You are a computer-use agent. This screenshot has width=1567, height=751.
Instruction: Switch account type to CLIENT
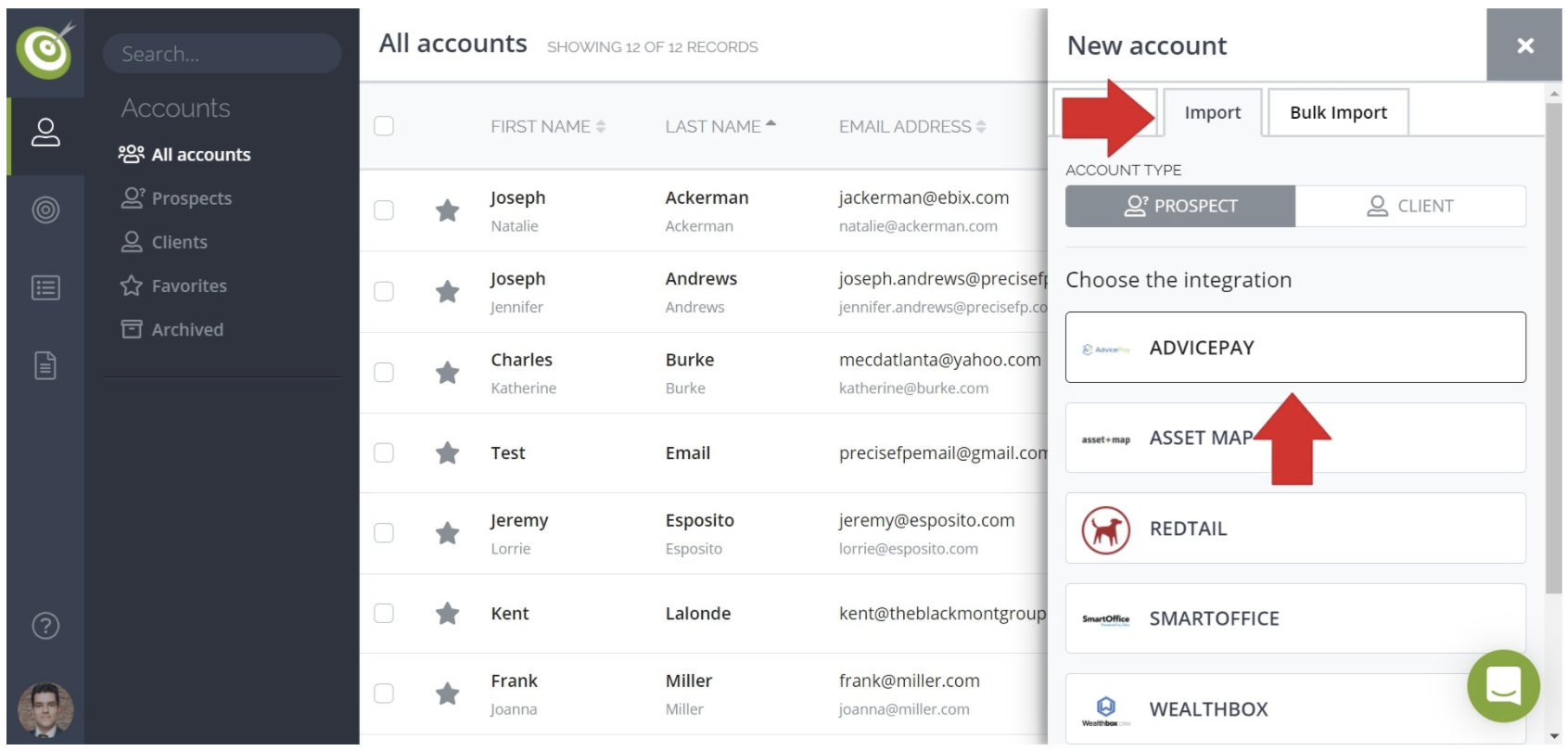pyautogui.click(x=1410, y=206)
